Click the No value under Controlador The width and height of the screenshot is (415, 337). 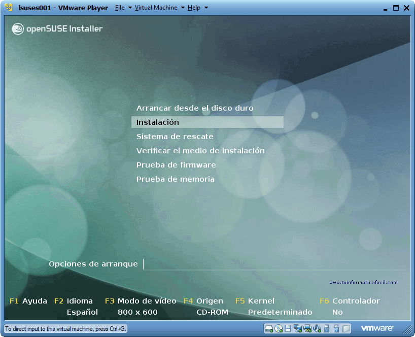pyautogui.click(x=337, y=312)
